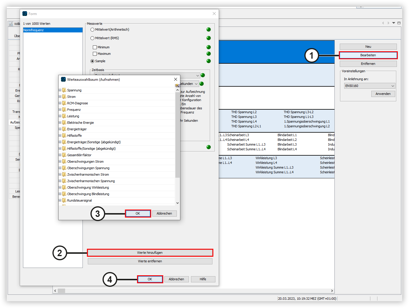
Task: Click the RCM-Diagnose folder icon
Action: point(65,103)
